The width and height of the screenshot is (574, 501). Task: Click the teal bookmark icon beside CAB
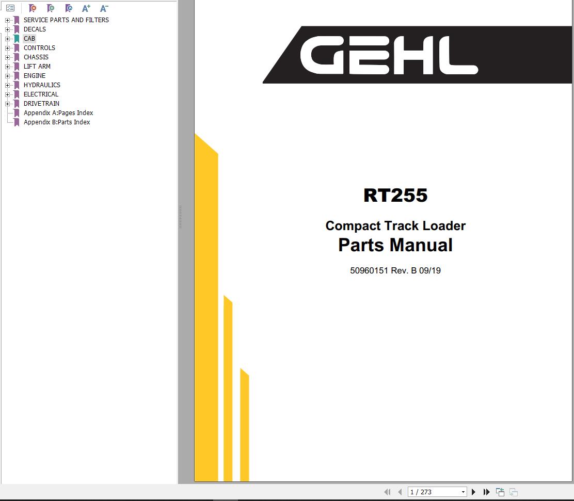click(x=17, y=39)
